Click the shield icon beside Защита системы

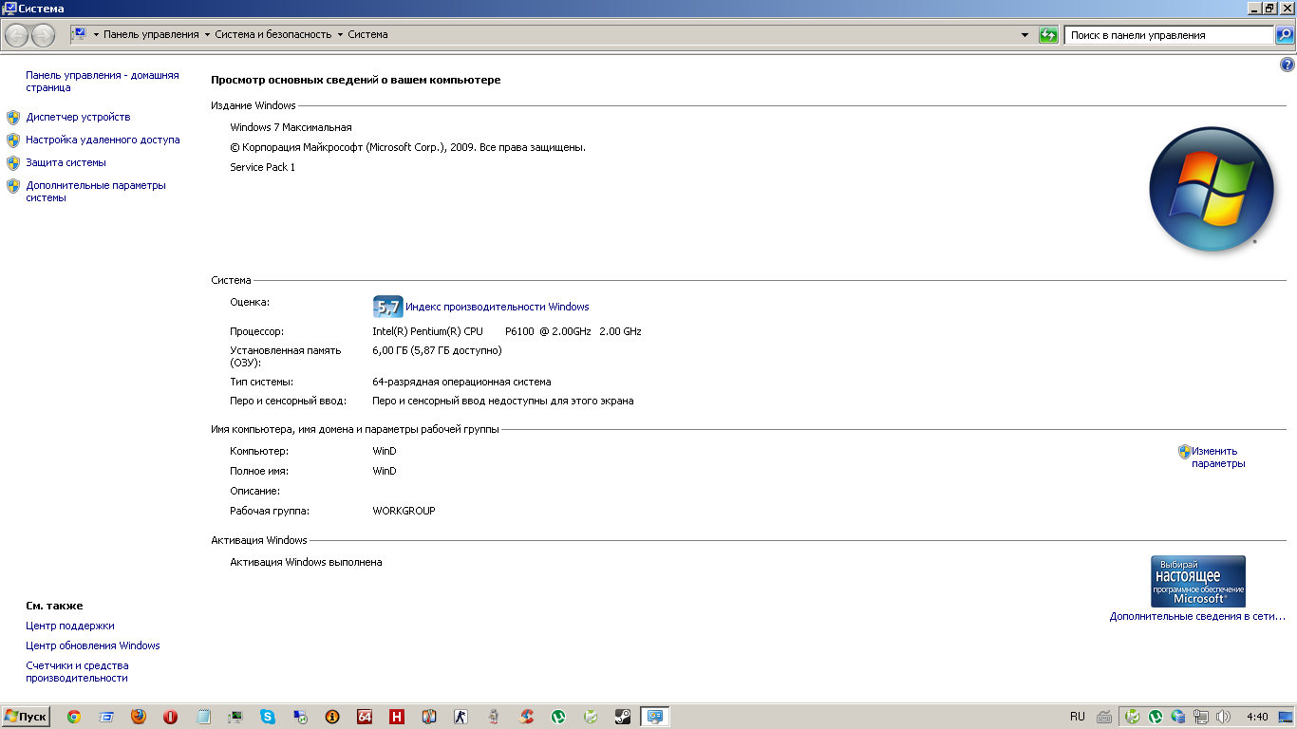13,163
